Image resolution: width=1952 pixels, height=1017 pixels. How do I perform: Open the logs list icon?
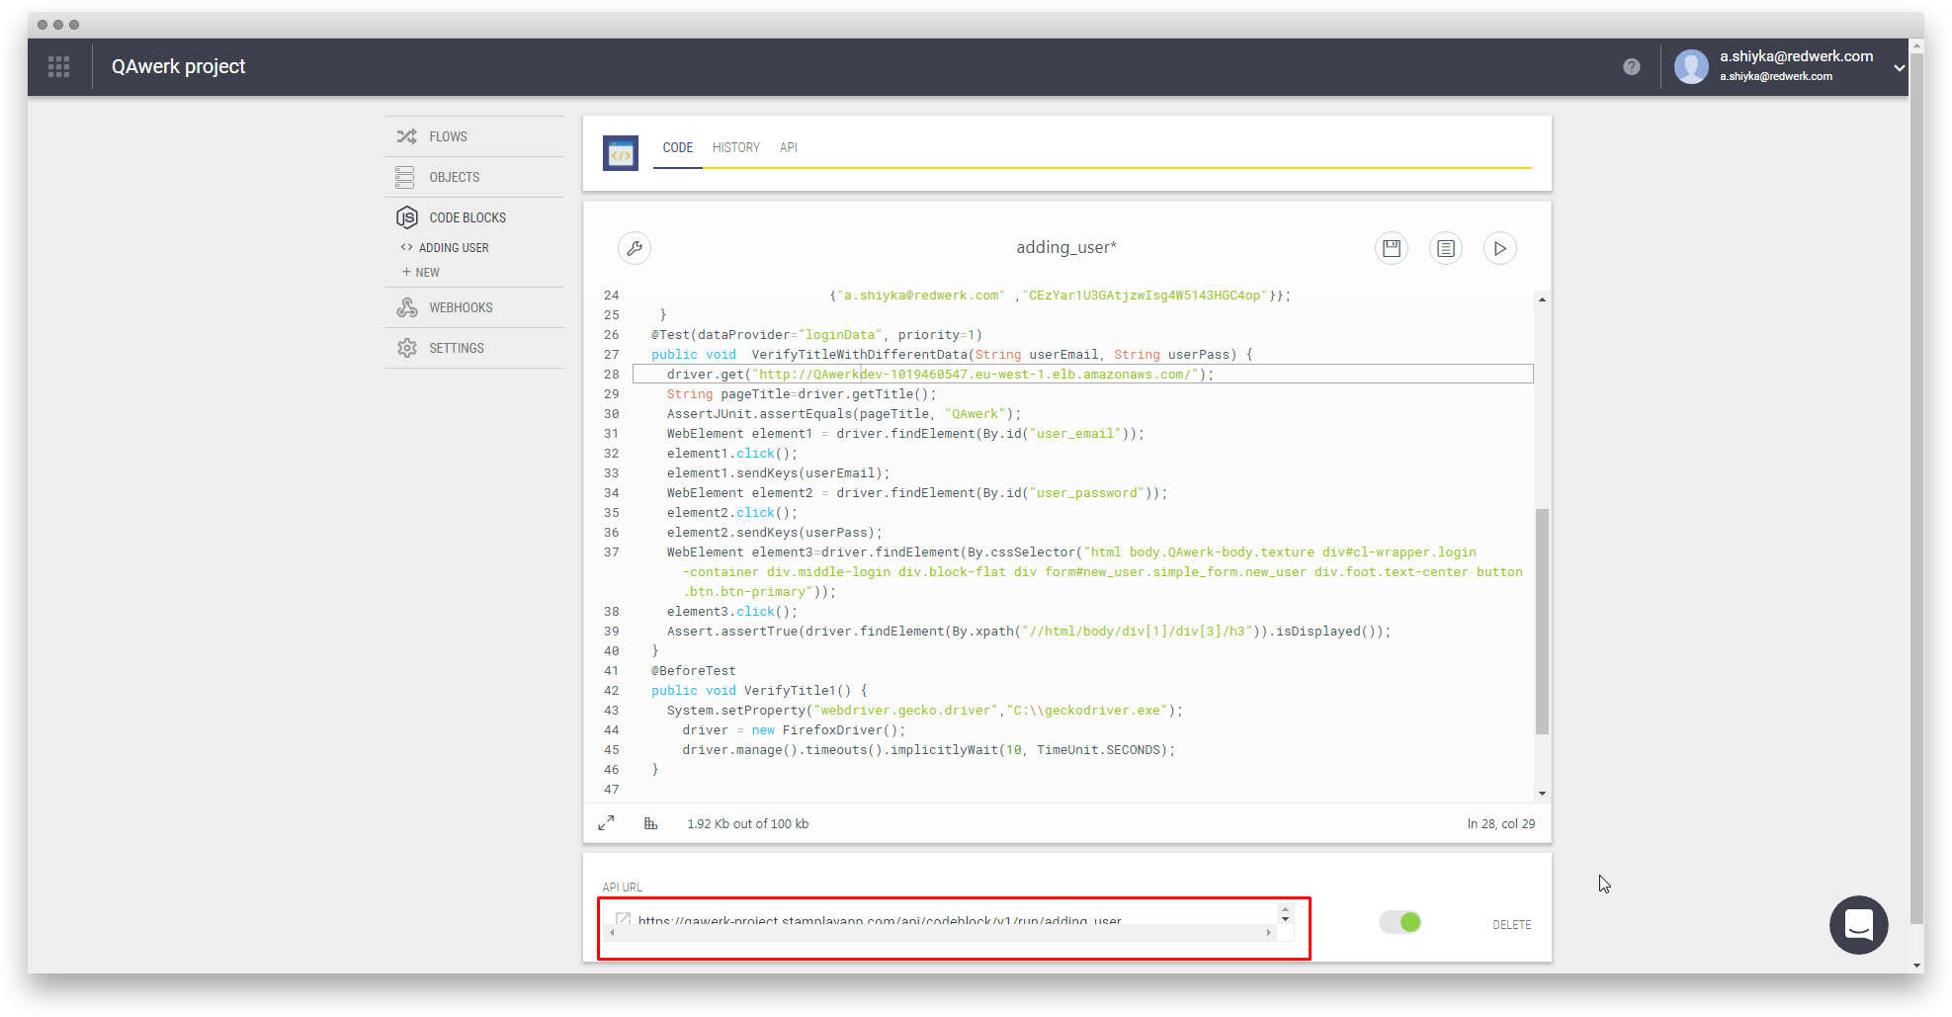pyautogui.click(x=1446, y=248)
